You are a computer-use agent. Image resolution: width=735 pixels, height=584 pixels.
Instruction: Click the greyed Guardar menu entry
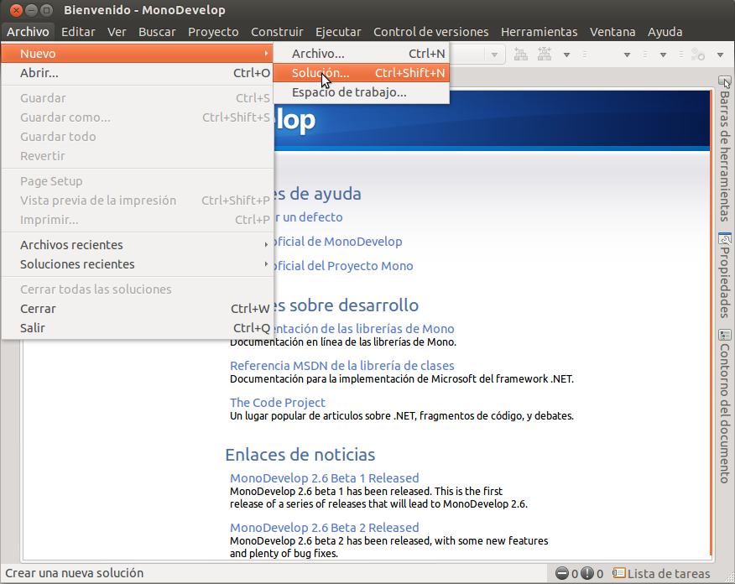pyautogui.click(x=138, y=98)
